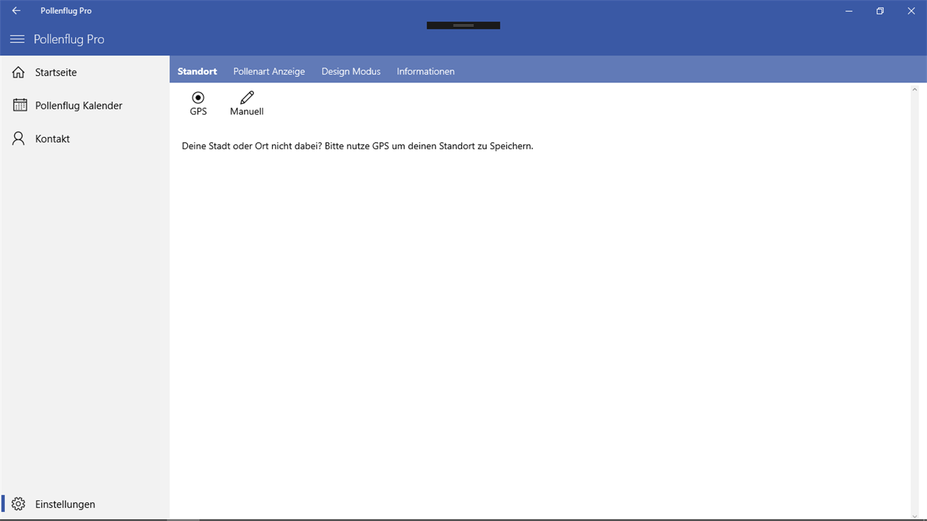The image size is (927, 521).
Task: Open the Pollenart Anzeige tab
Action: 269,71
